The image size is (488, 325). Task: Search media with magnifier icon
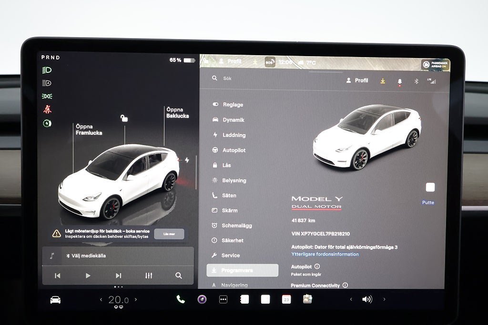click(178, 276)
